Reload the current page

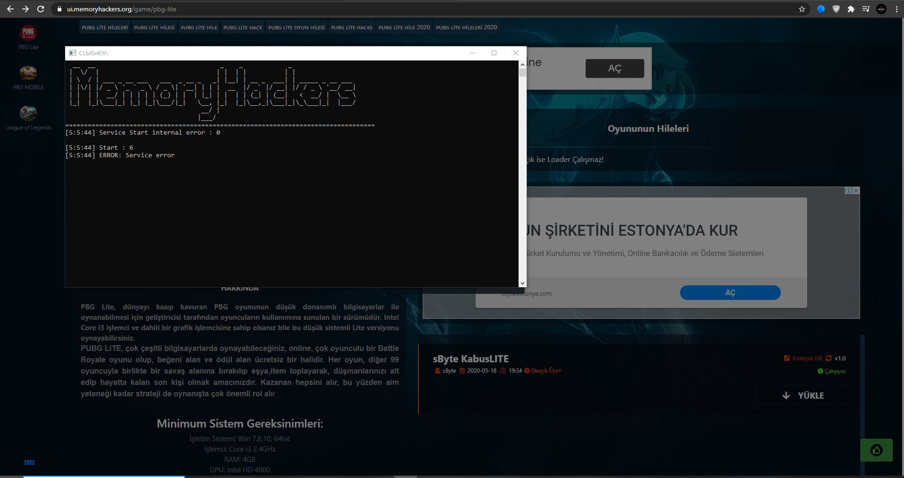tap(41, 9)
